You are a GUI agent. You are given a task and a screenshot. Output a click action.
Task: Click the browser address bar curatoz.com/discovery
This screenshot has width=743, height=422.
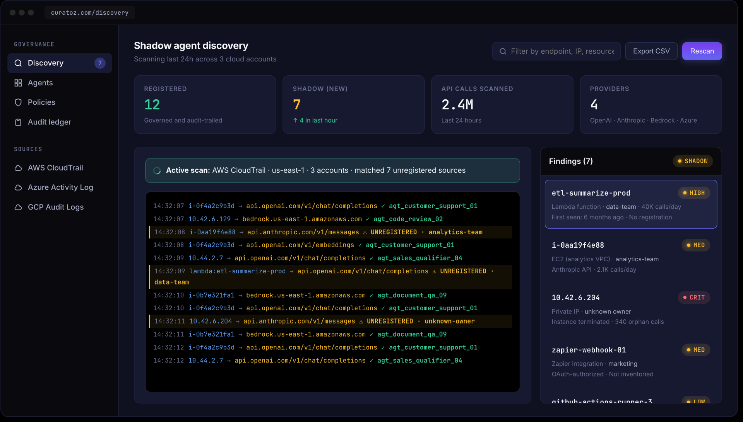coord(90,13)
